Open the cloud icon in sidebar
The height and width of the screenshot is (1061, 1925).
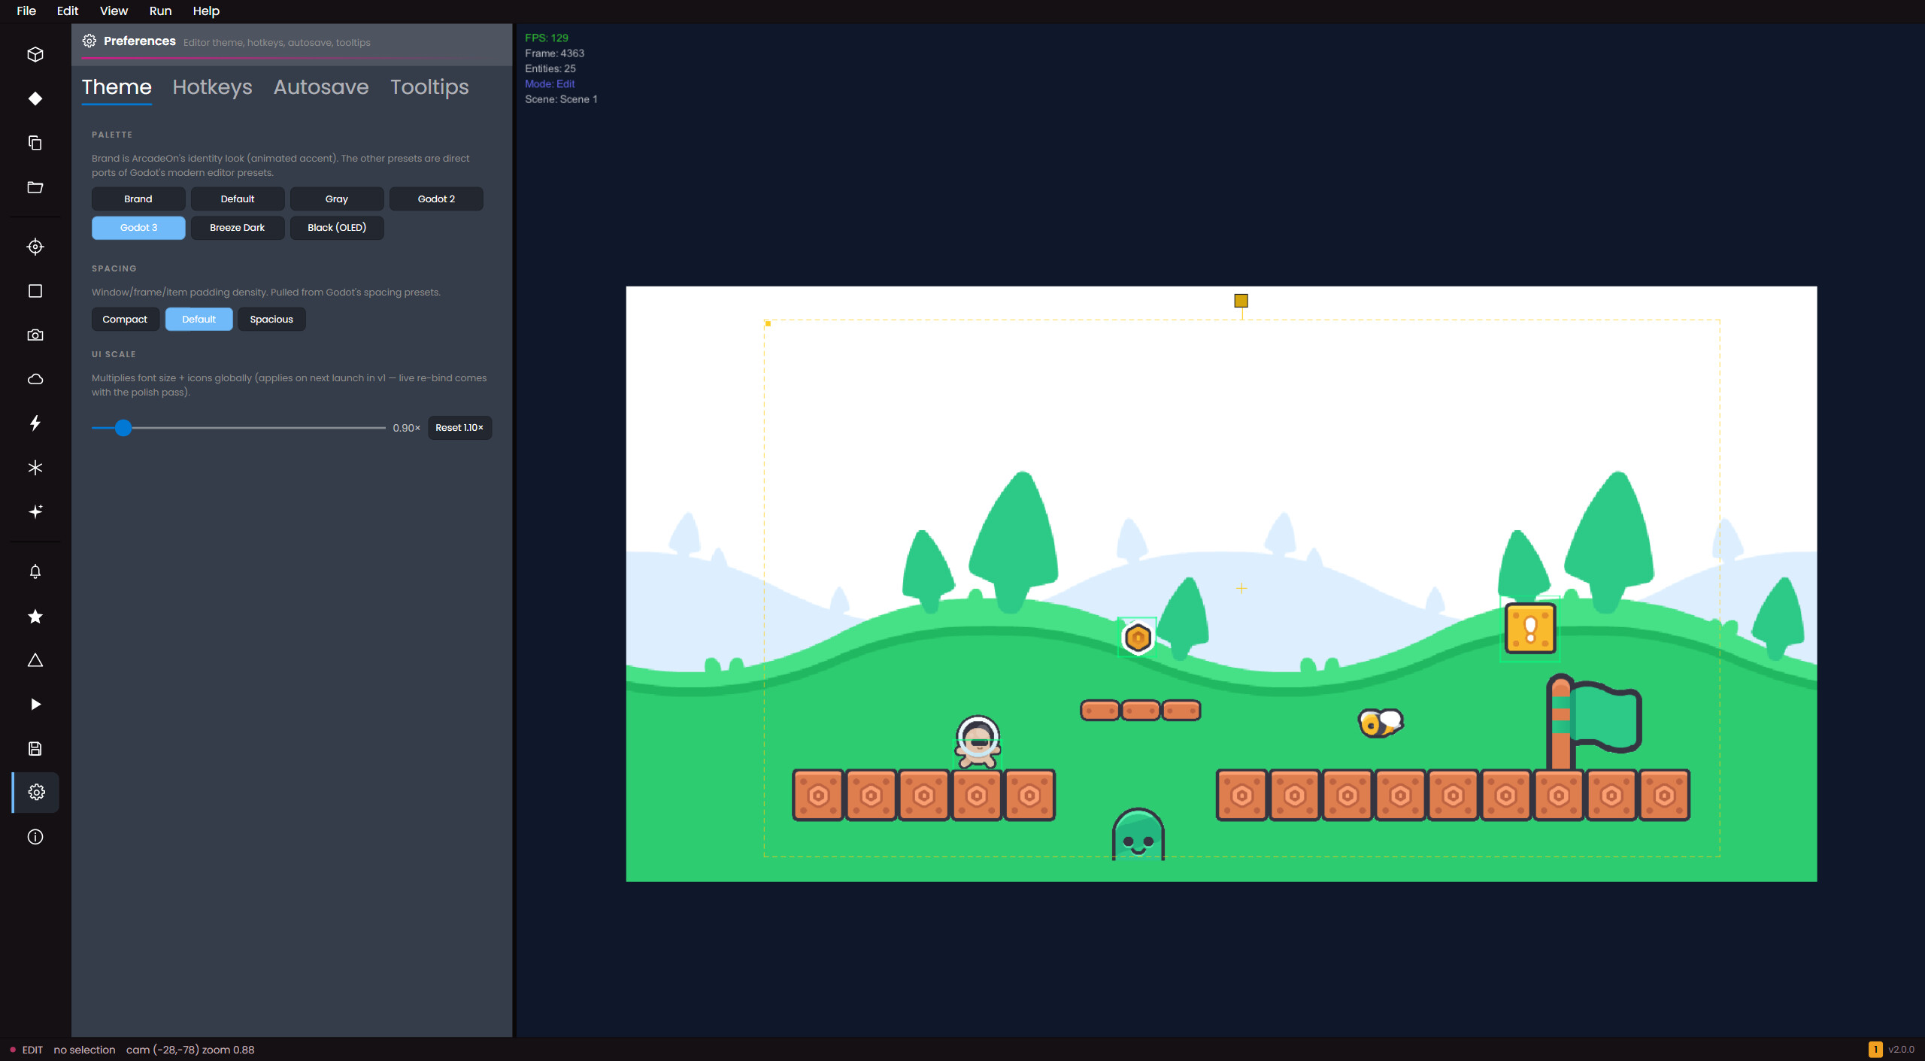tap(35, 379)
